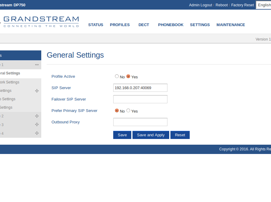
Task: Set Profile Active to Yes
Action: pos(128,77)
